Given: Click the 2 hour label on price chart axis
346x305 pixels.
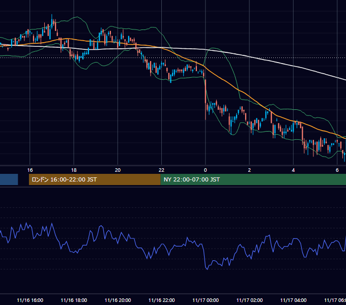Looking at the screenshot, I should pos(249,170).
